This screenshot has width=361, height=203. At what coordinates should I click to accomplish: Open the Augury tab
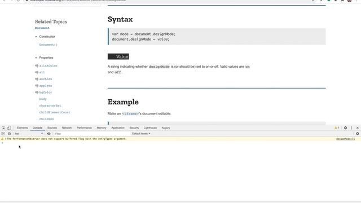(x=166, y=128)
